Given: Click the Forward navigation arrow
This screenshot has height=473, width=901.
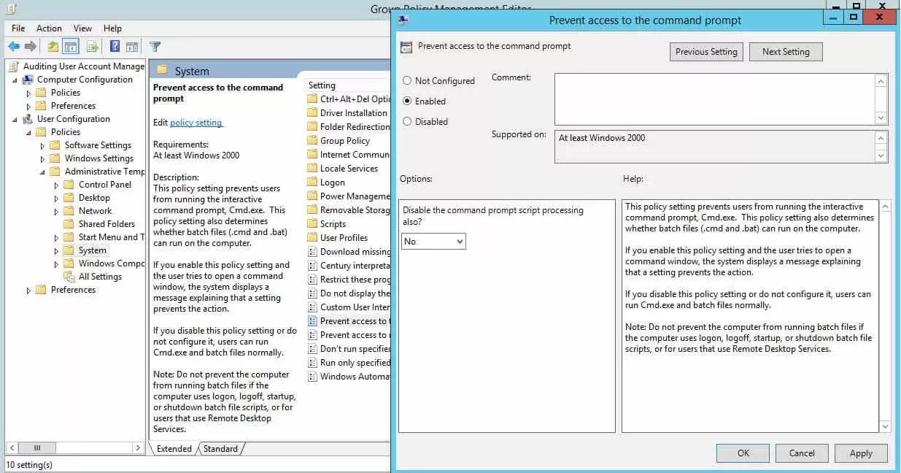Looking at the screenshot, I should pyautogui.click(x=30, y=46).
